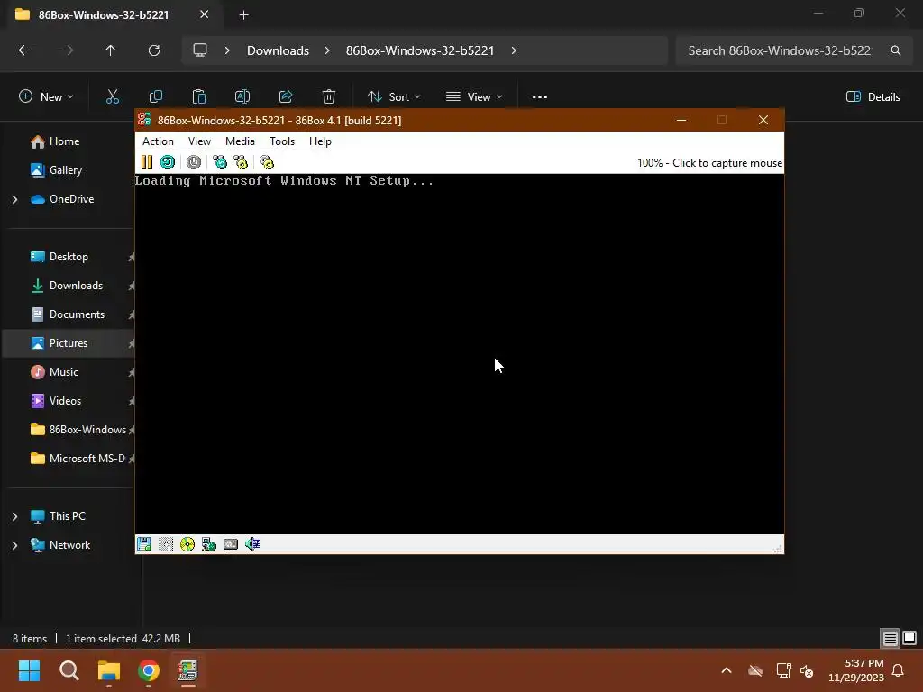Expand the OneDrive tree node
The height and width of the screenshot is (692, 923).
pos(14,199)
